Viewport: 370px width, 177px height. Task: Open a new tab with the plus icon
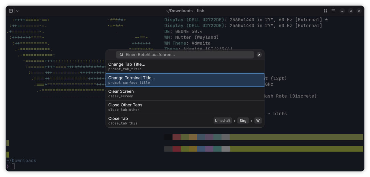11,11
